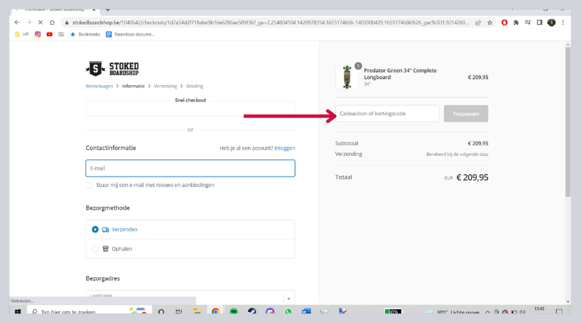The height and width of the screenshot is (323, 582).
Task: Select the Ophalen pickup option
Action: tap(96, 249)
